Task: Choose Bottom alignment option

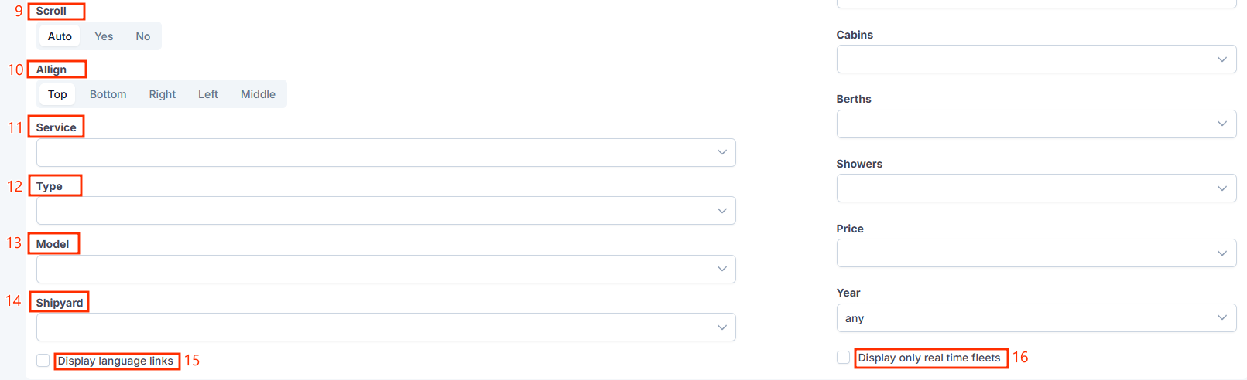Action: (x=108, y=94)
